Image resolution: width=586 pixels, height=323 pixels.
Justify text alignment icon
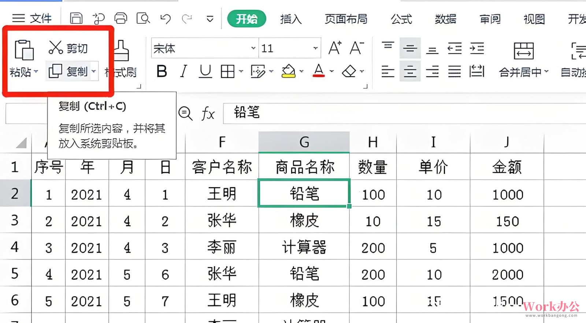(x=455, y=71)
